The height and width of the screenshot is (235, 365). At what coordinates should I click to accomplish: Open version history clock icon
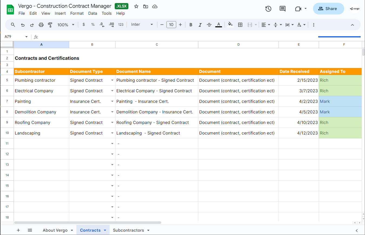pyautogui.click(x=268, y=9)
